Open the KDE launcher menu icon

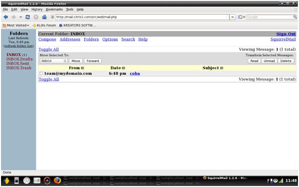coord(6,180)
